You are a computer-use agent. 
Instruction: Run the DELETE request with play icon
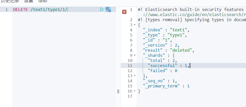(102, 10)
